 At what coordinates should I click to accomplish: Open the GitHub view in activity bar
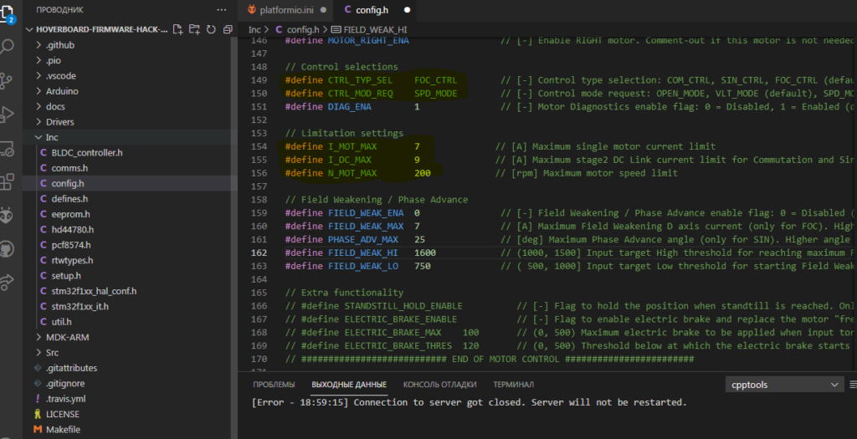(8, 248)
